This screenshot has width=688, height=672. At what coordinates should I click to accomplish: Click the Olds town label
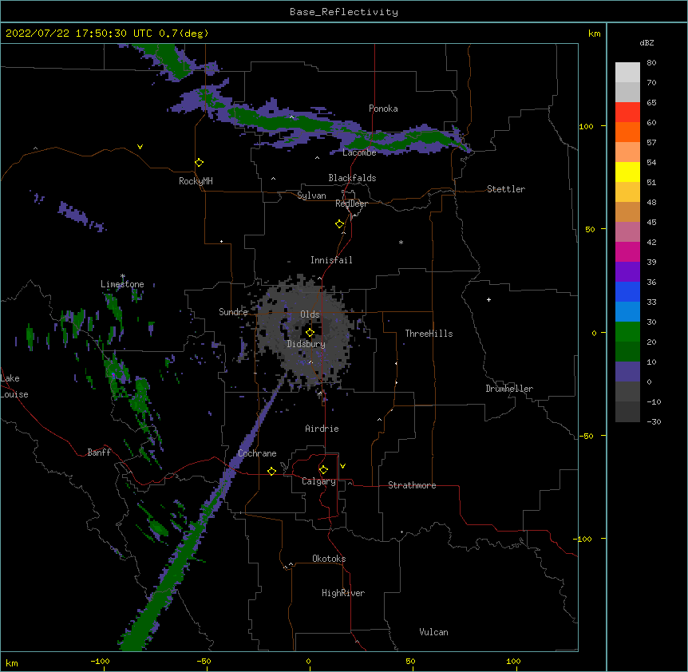(310, 314)
